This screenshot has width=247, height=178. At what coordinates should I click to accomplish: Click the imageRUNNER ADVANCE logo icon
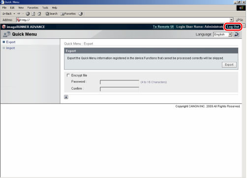[4, 26]
